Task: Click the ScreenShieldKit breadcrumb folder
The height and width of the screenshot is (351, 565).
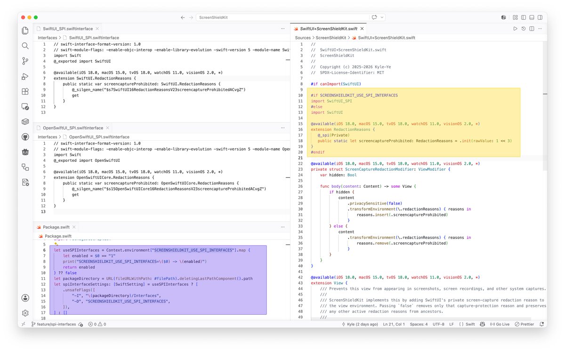Action: tap(331, 38)
